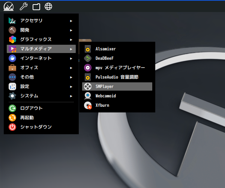Click the 設定 sliders icon

click(x=12, y=86)
